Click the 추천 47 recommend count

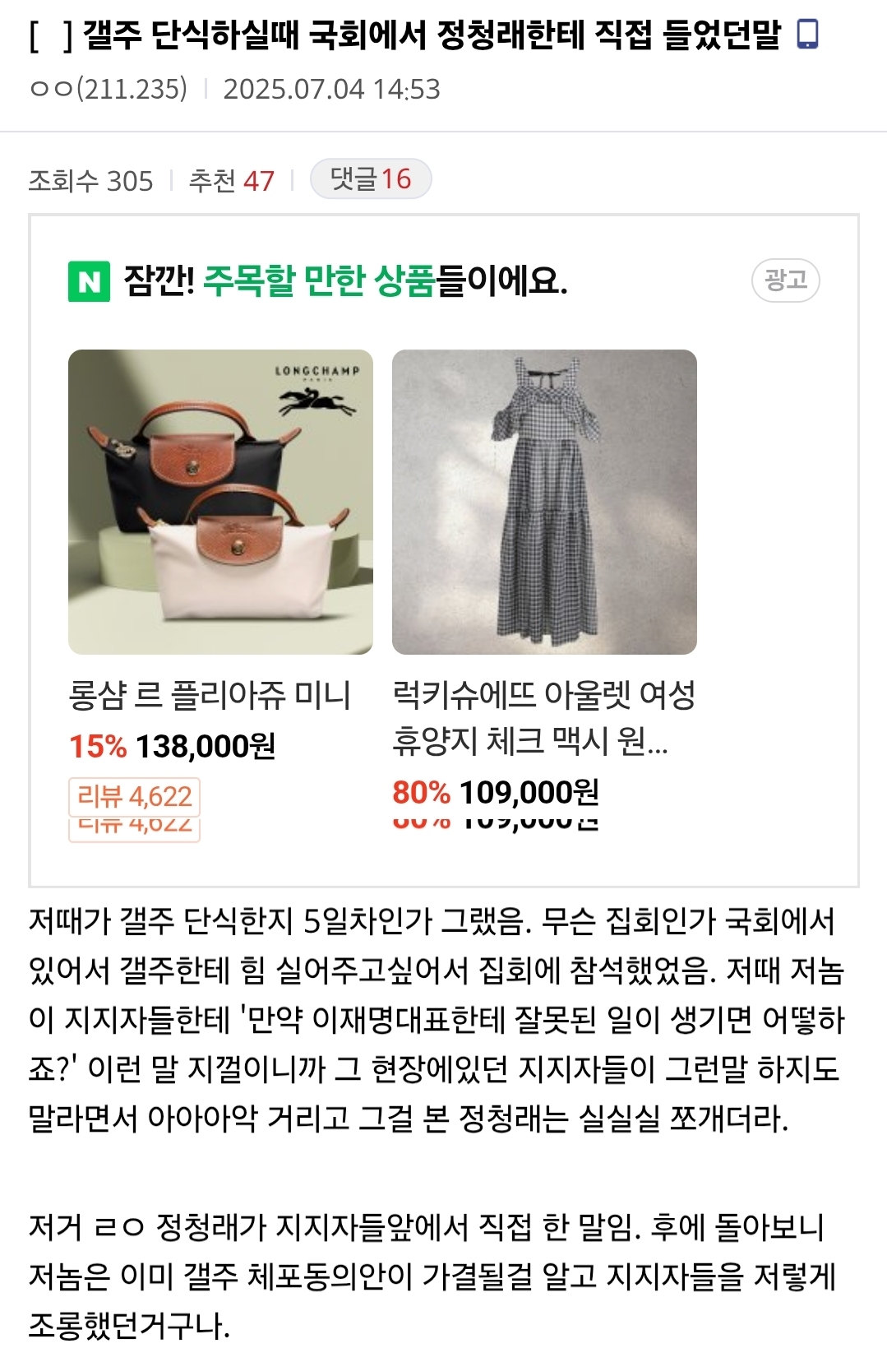(231, 180)
